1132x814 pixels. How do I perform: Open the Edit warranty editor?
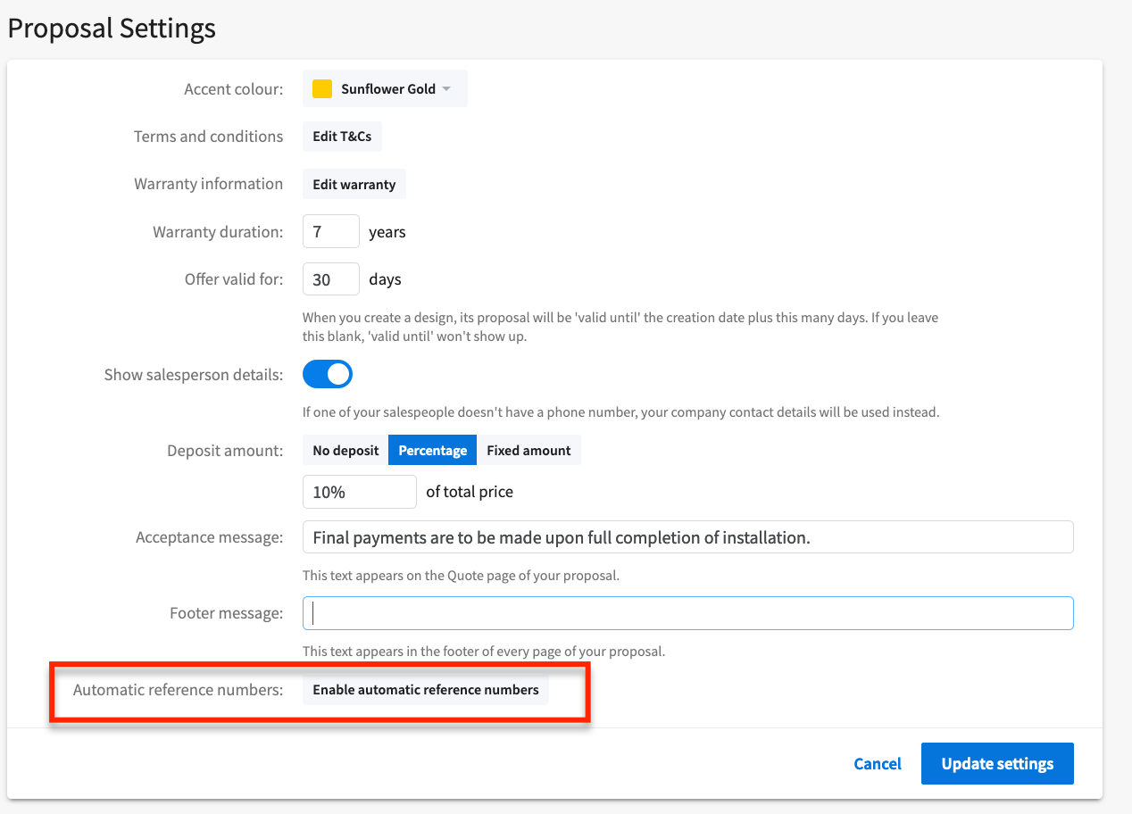[354, 185]
